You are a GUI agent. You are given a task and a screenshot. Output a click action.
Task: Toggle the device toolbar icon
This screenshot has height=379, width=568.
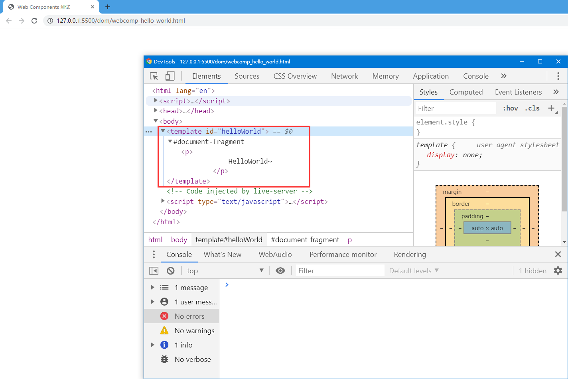[x=170, y=76]
